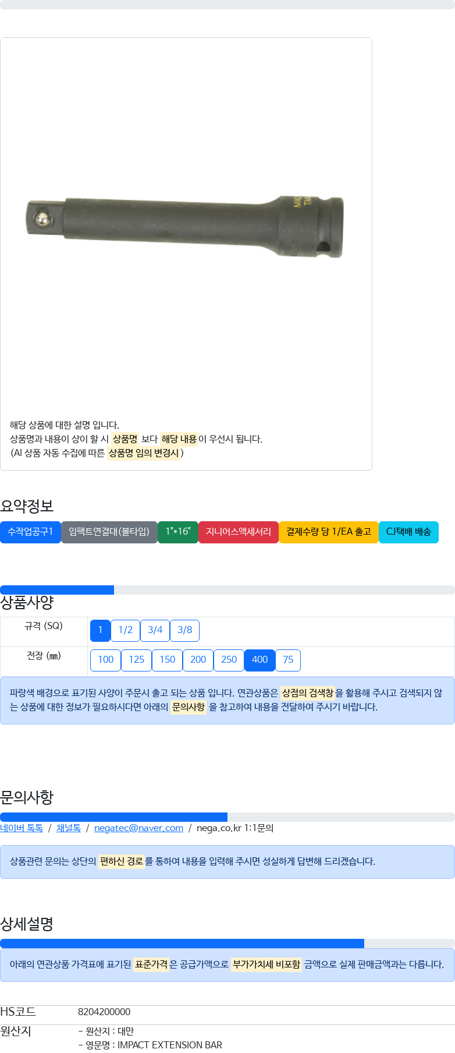Choose the 3/8 SQ size option
Screen dimensions: 455x1053
pyautogui.click(x=185, y=630)
